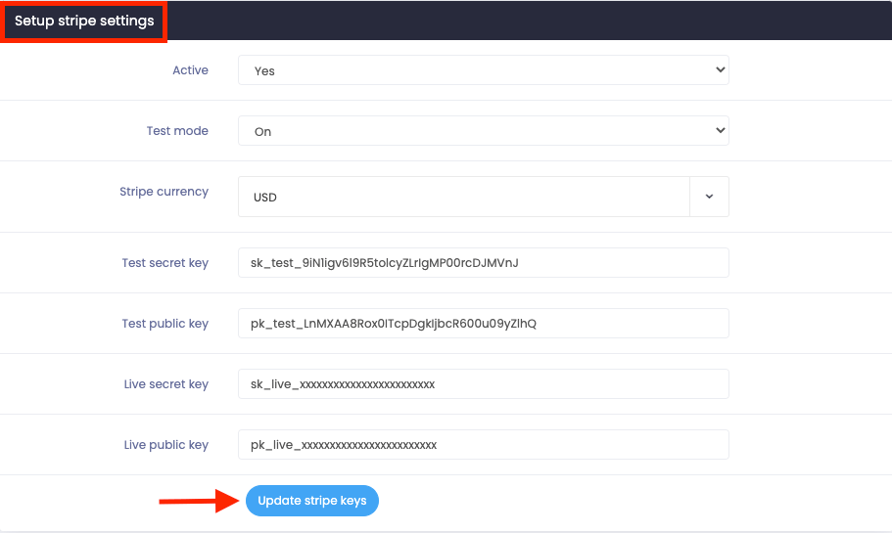Click the Test mode label
892x533 pixels.
click(x=177, y=131)
